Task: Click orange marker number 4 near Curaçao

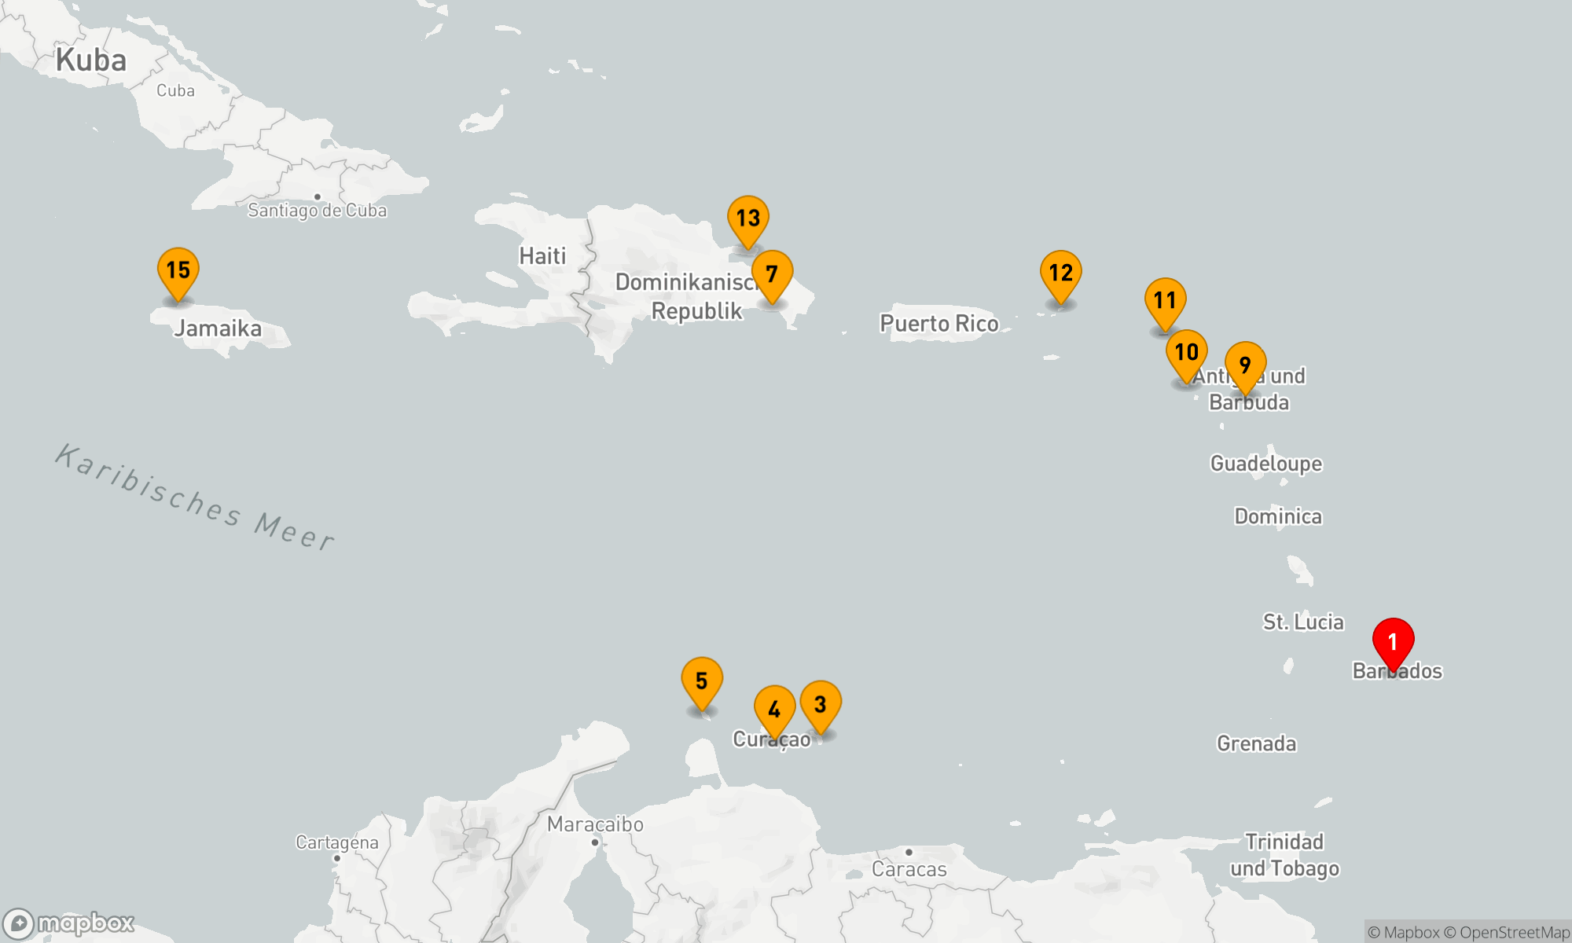Action: (x=774, y=708)
